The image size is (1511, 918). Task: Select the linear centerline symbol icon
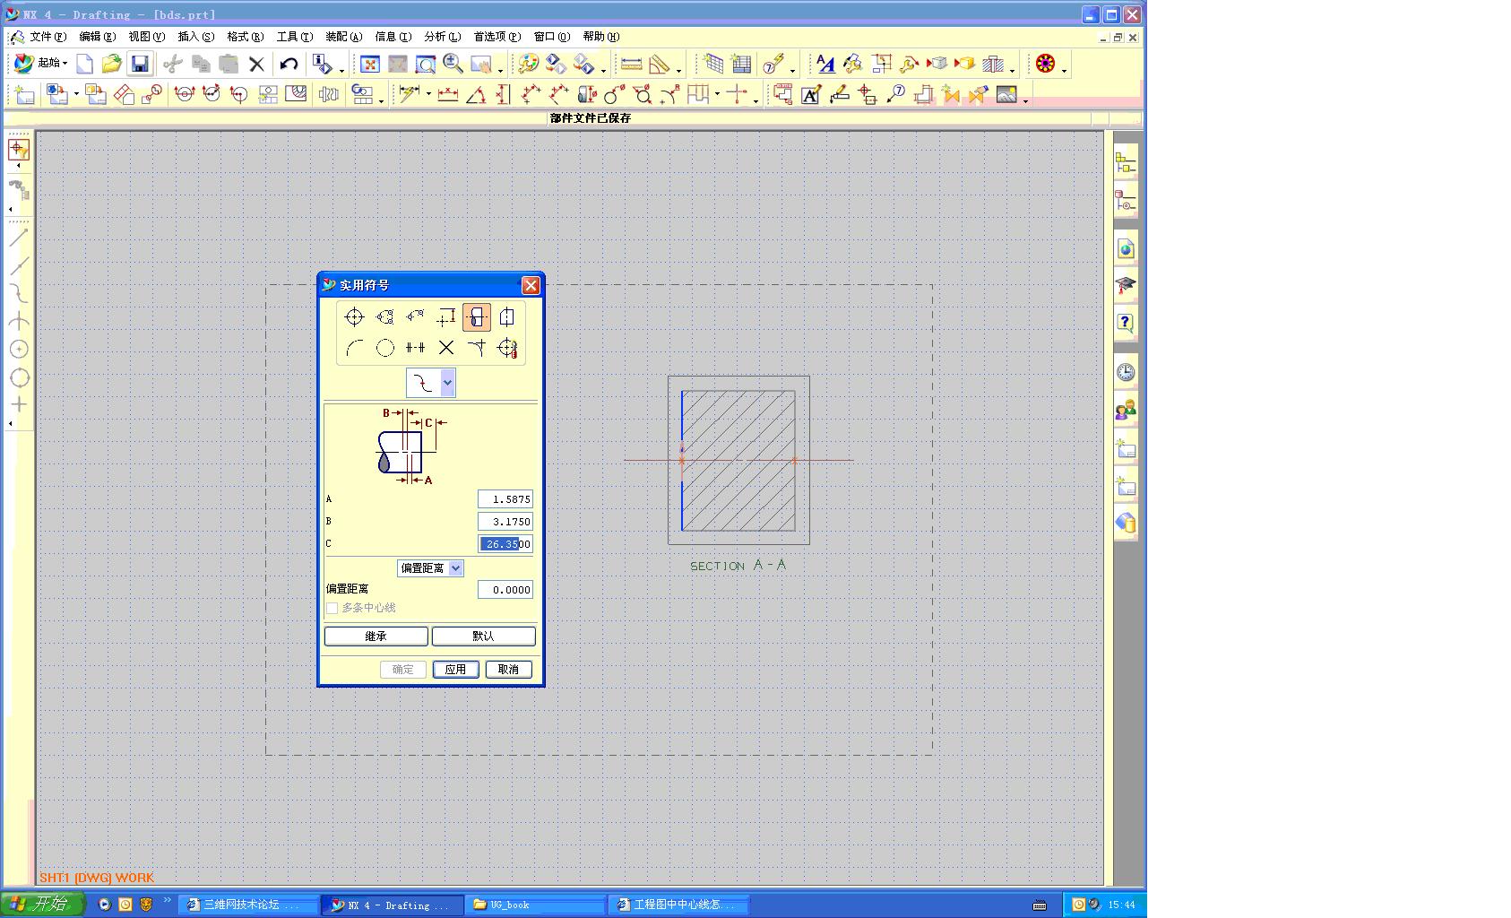[x=354, y=317]
